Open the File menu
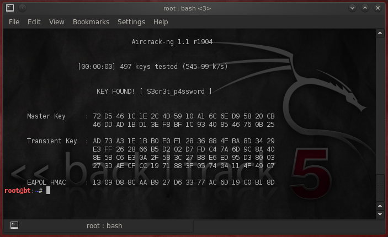388x237 pixels. point(14,22)
